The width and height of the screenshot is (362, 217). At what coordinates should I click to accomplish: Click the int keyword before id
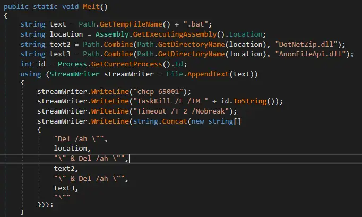coord(27,64)
